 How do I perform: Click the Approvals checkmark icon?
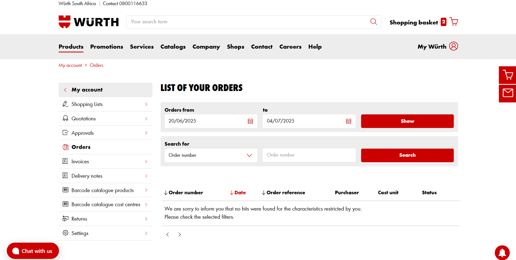coord(65,133)
